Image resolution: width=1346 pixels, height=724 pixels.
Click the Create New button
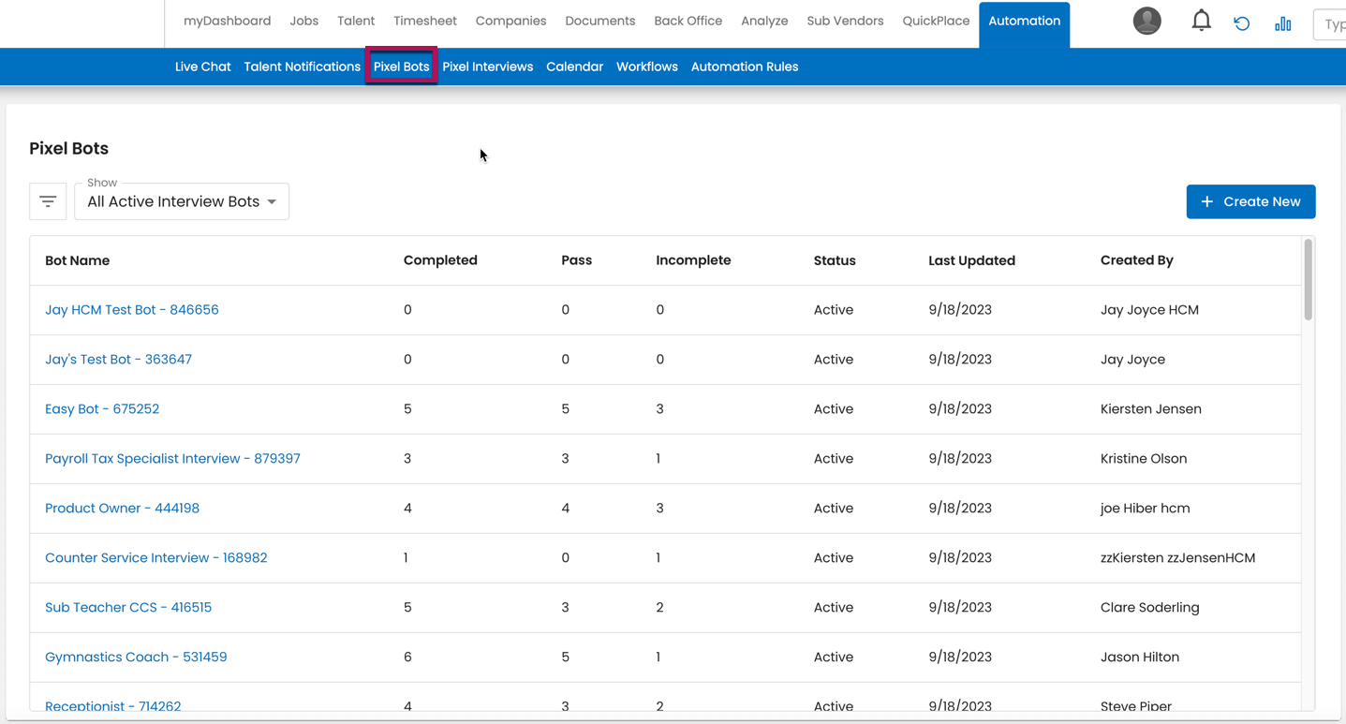pyautogui.click(x=1250, y=201)
